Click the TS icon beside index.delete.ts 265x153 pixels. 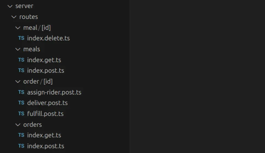(x=21, y=38)
